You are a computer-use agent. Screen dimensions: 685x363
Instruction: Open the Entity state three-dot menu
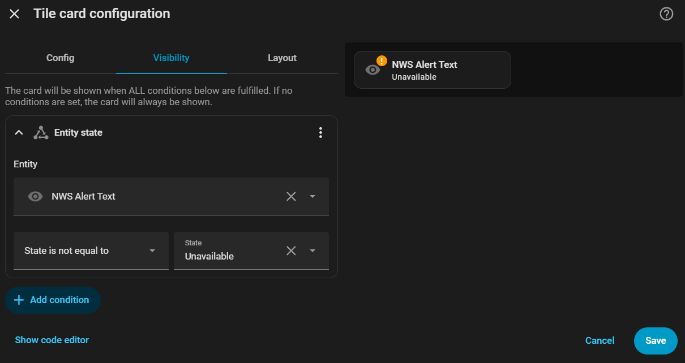tap(320, 133)
